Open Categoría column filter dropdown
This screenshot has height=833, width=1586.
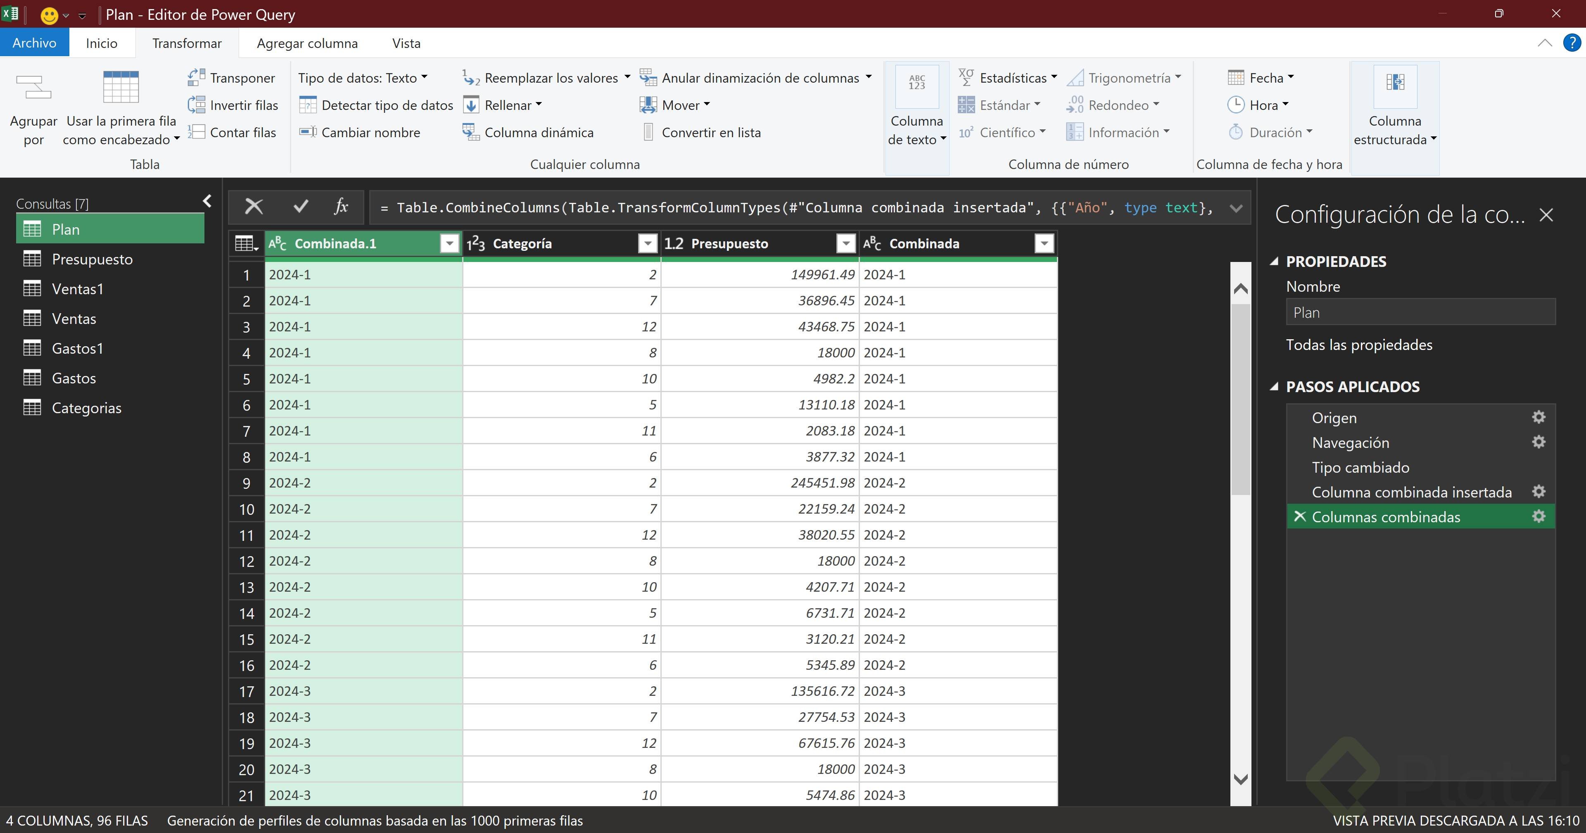click(648, 243)
